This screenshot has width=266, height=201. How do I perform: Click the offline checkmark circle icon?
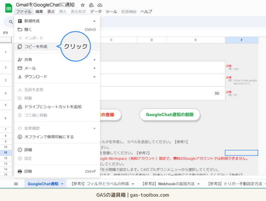tap(20, 137)
